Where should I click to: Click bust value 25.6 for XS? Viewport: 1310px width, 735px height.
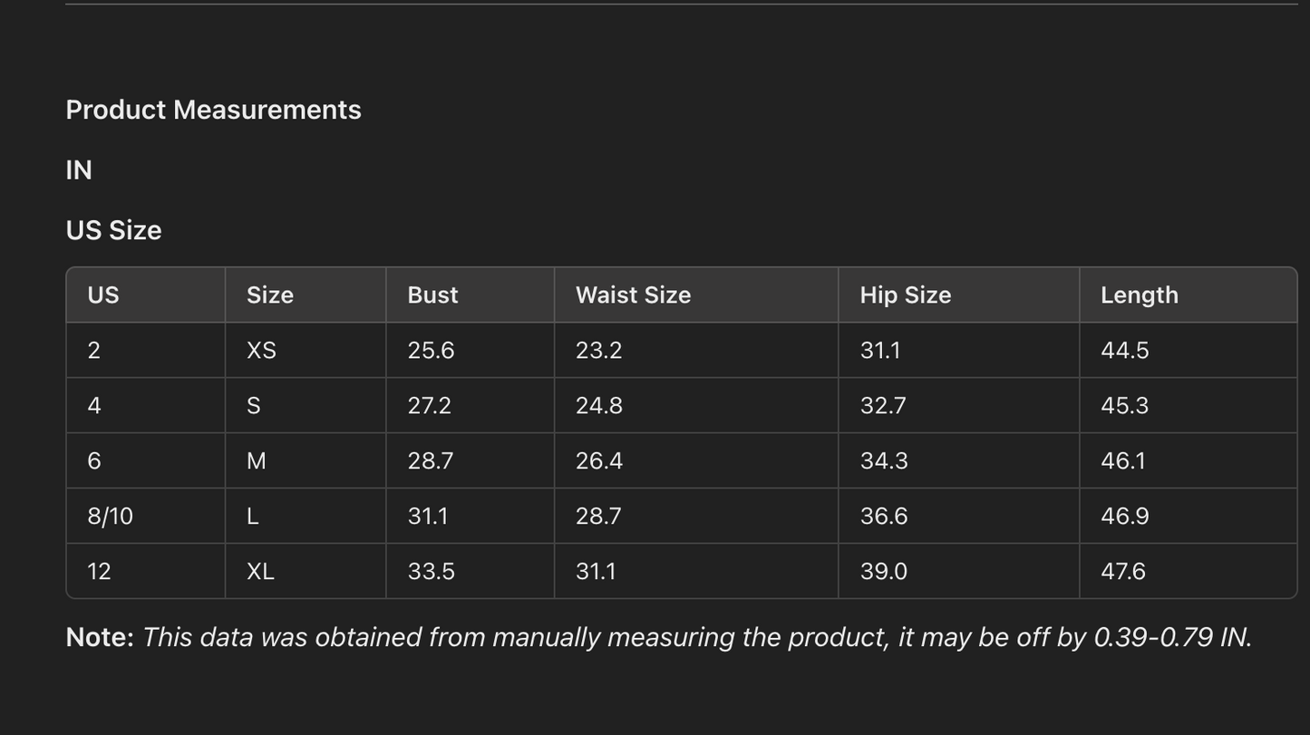431,351
